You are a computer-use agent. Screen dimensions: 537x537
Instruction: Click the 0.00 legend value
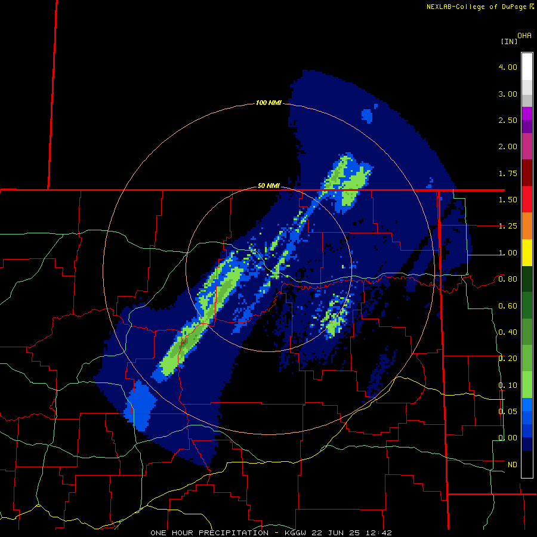tap(508, 438)
